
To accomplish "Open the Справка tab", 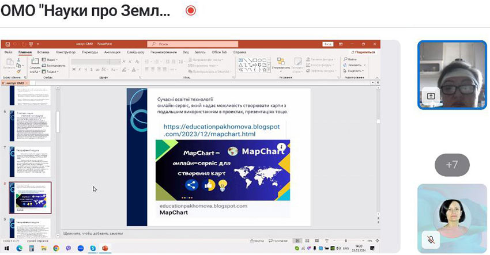I will pos(240,52).
